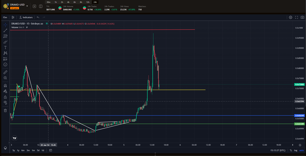Select the 24h stats timeframe tab
The image size is (306, 156).
(x=95, y=2)
